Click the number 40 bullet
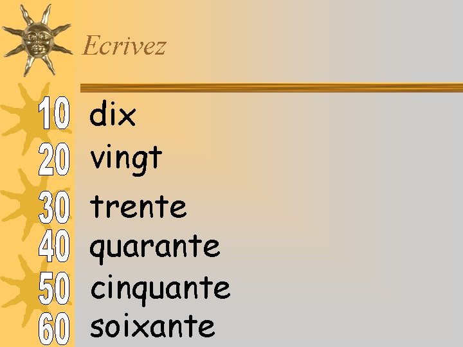Screen dimensions: 463x347 point(54,245)
